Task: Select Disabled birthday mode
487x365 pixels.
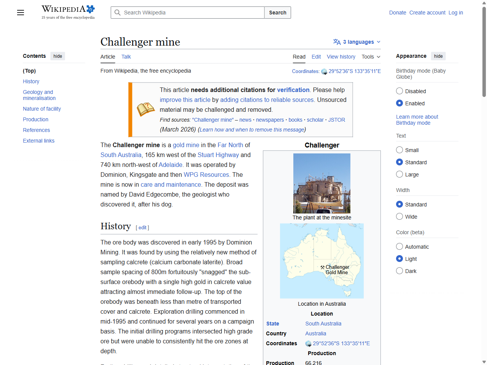Action: [399, 91]
